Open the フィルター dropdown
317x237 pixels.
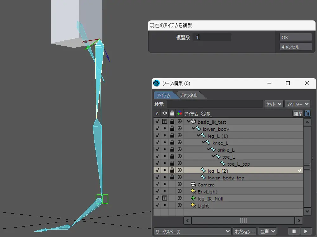point(297,104)
